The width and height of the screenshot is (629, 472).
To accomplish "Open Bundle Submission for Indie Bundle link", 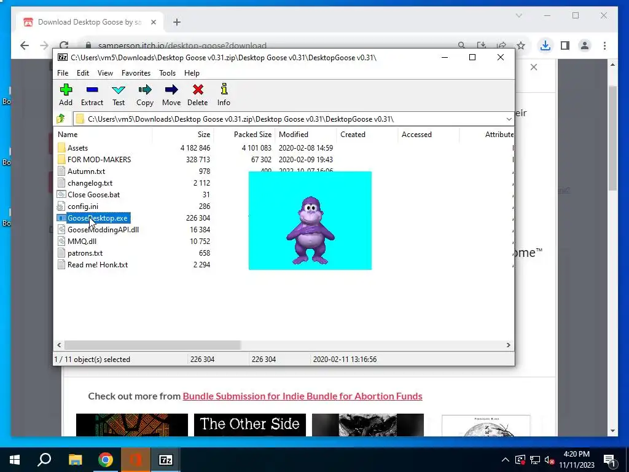I will coord(302,396).
